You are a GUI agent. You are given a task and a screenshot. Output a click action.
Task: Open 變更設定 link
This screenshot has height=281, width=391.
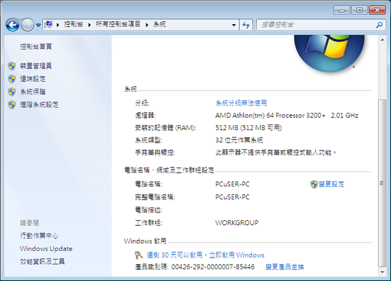click(x=332, y=185)
